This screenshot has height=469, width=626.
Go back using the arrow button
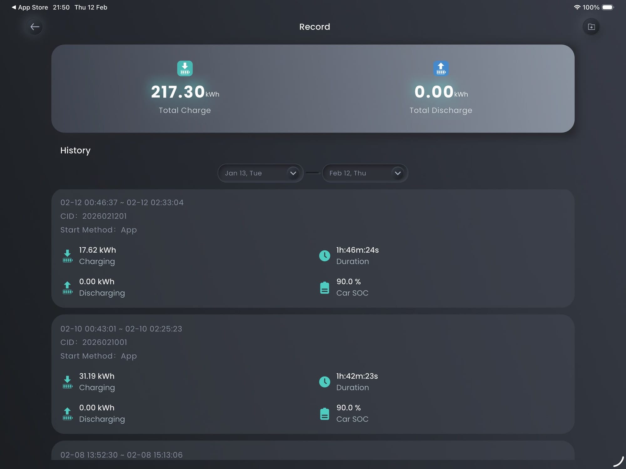[x=35, y=27]
